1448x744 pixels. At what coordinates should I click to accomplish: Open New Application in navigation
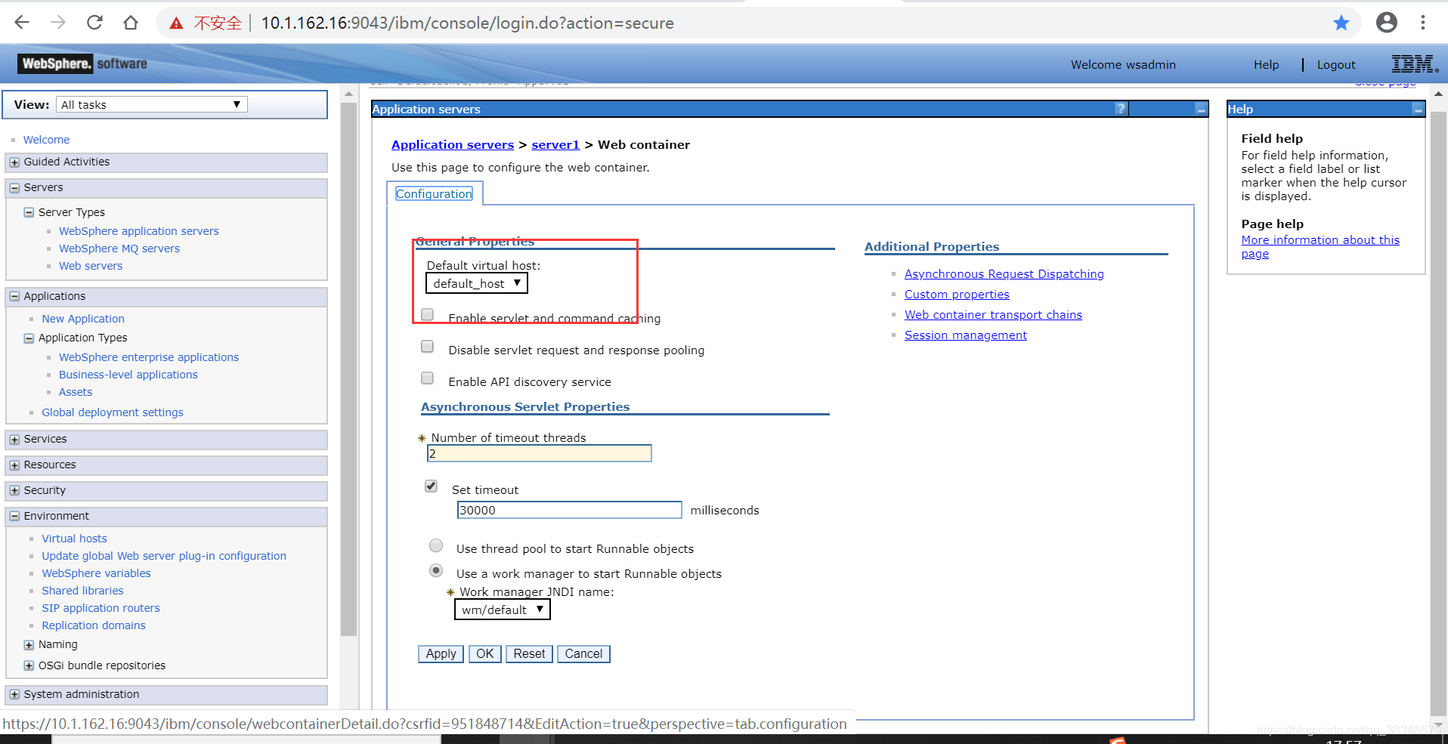[83, 319]
